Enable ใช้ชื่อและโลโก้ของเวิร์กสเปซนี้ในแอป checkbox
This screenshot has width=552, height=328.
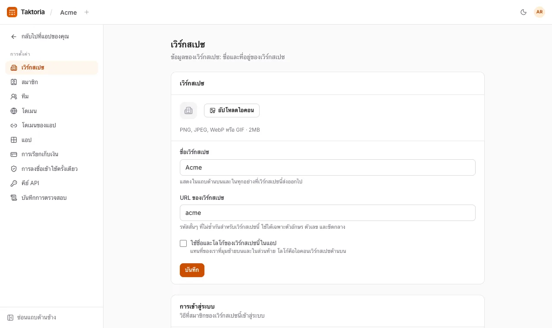click(183, 243)
